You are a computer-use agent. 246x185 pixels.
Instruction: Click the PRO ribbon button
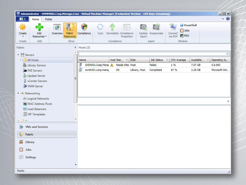pyautogui.click(x=185, y=36)
